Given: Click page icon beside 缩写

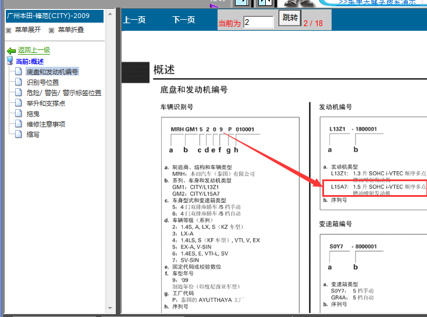Looking at the screenshot, I should pyautogui.click(x=19, y=134).
